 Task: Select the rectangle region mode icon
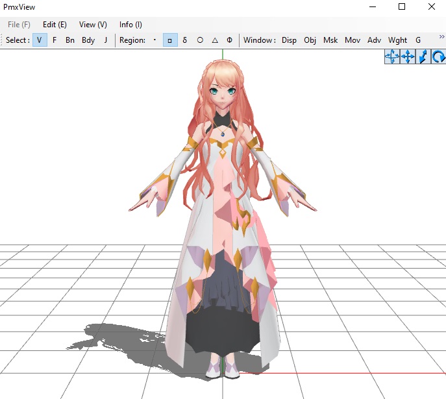point(170,40)
